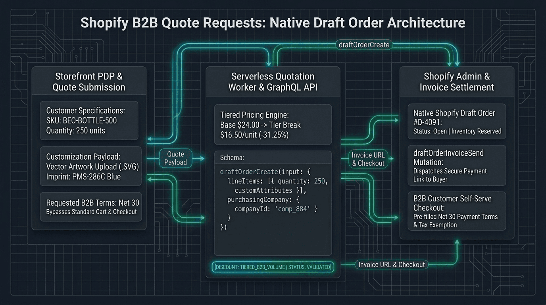Select the "draftOrderCreate" connector pill above the panels
This screenshot has height=305, width=546.
(364, 44)
